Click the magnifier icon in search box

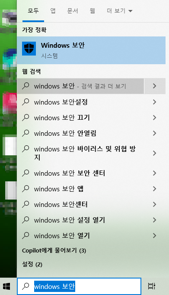click(x=26, y=286)
